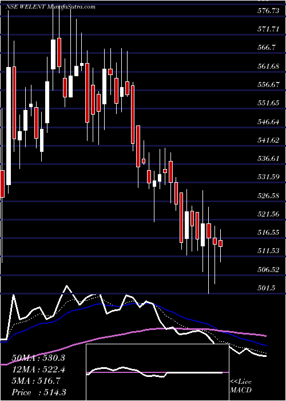This screenshot has width=286, height=401.
Task: Select the 556.67 price axis label
Action: coord(268,85)
